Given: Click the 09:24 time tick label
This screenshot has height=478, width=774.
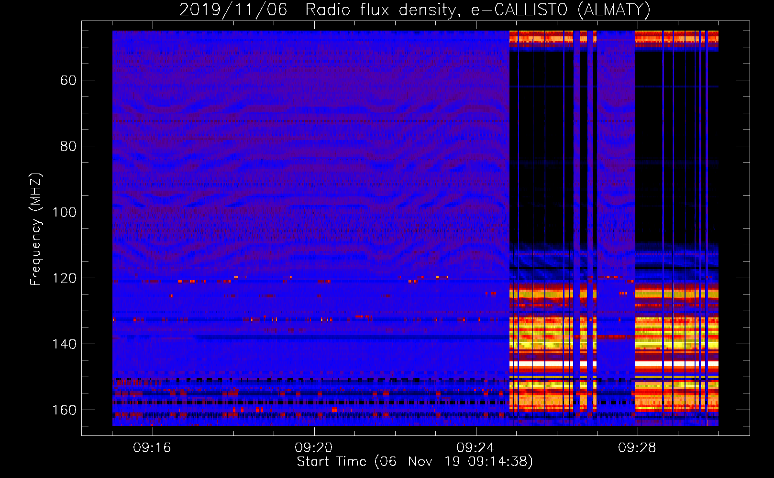Looking at the screenshot, I should point(475,448).
